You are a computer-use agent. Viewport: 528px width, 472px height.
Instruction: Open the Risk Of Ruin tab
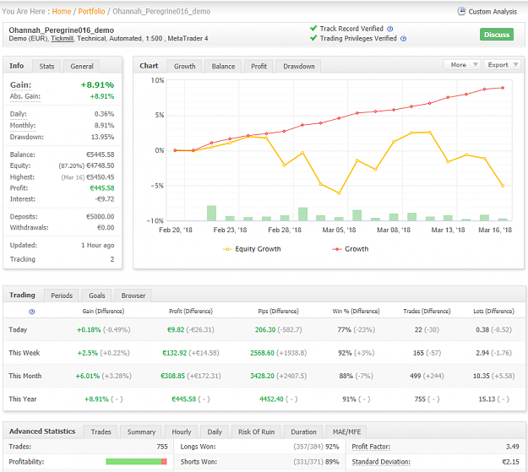point(256,431)
